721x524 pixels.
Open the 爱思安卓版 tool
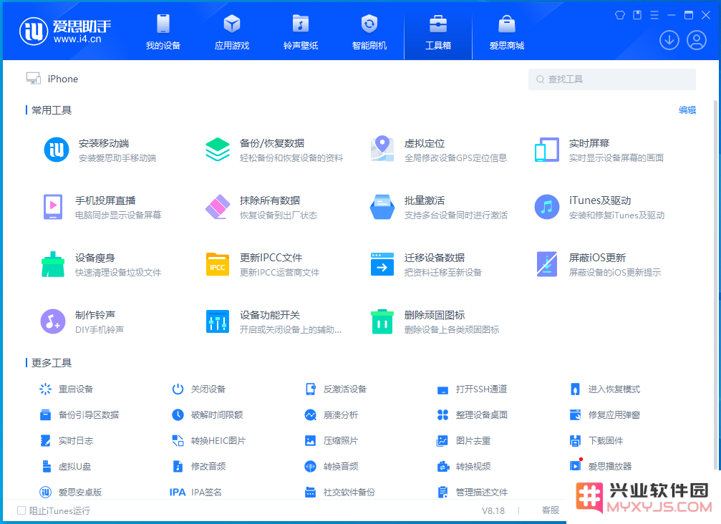(70, 493)
